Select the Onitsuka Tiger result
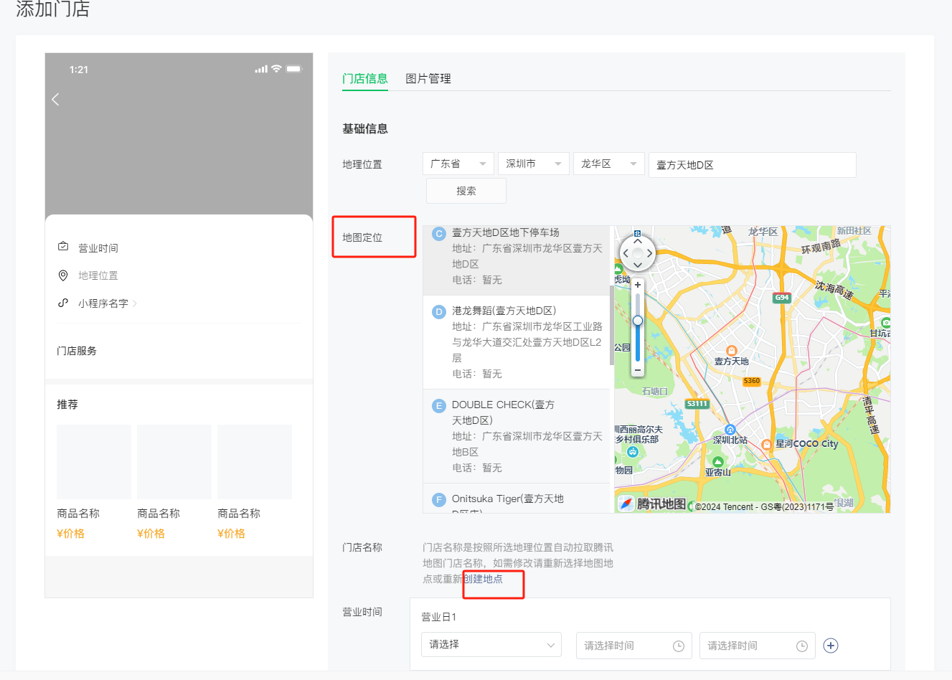952x680 pixels. pyautogui.click(x=517, y=499)
